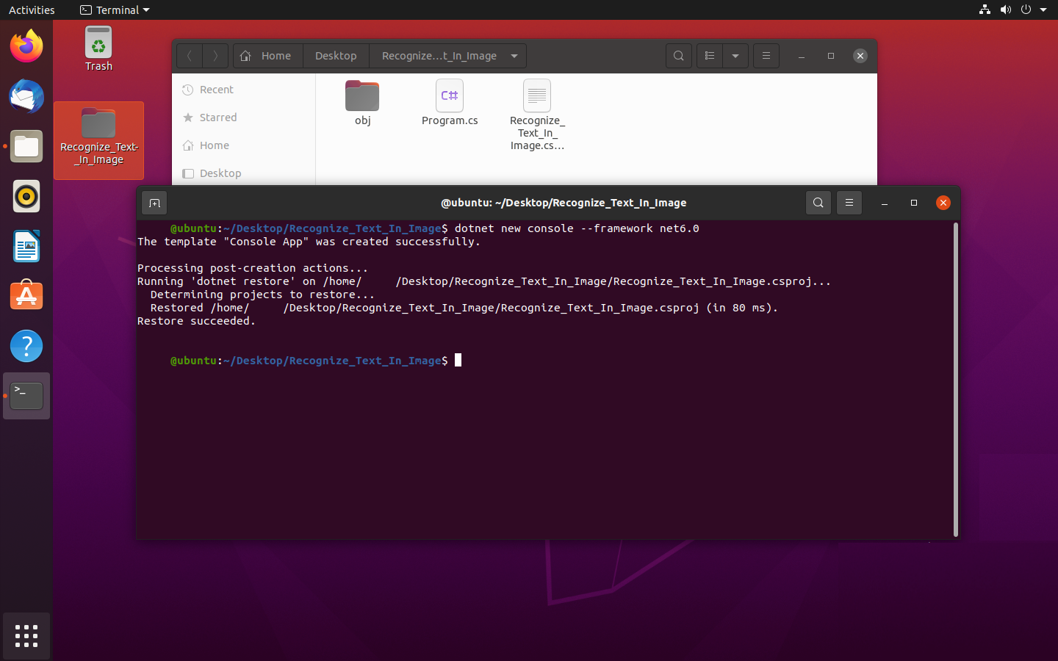Open the Terminal app menu in top bar
The width and height of the screenshot is (1058, 661).
tap(115, 10)
